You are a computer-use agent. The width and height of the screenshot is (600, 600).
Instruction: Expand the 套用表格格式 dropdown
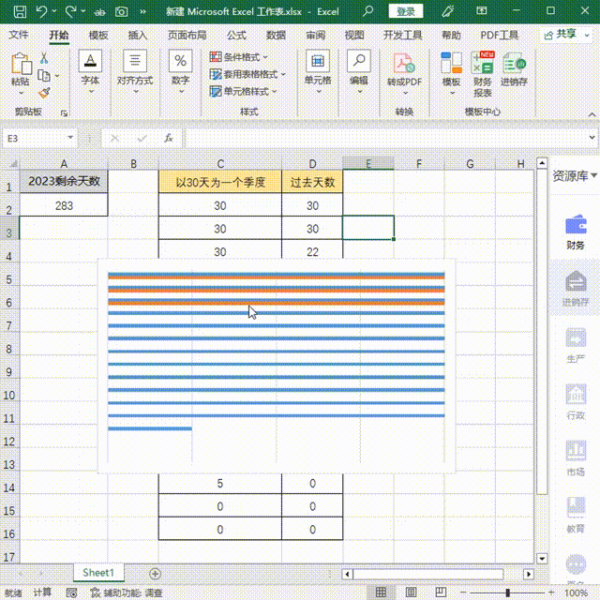coord(247,74)
